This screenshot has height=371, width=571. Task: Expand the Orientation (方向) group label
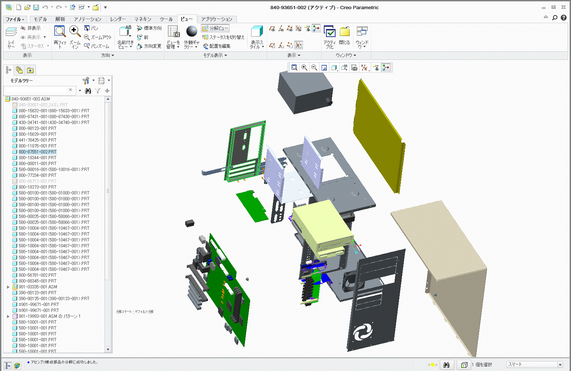click(x=107, y=55)
